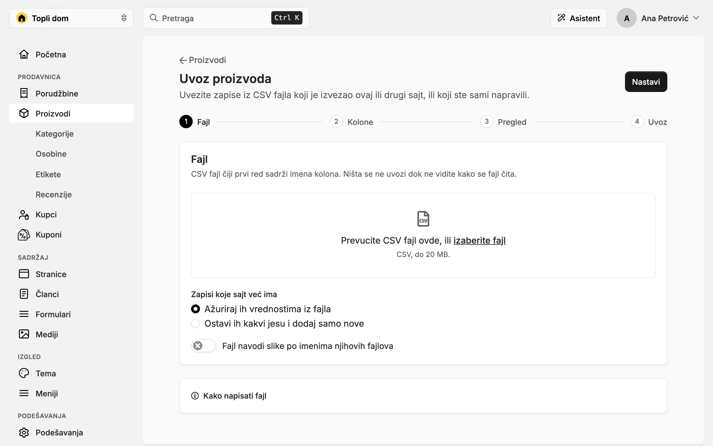Click the CSV file icon in drop zone
Viewport: 713px width, 446px height.
tap(423, 219)
